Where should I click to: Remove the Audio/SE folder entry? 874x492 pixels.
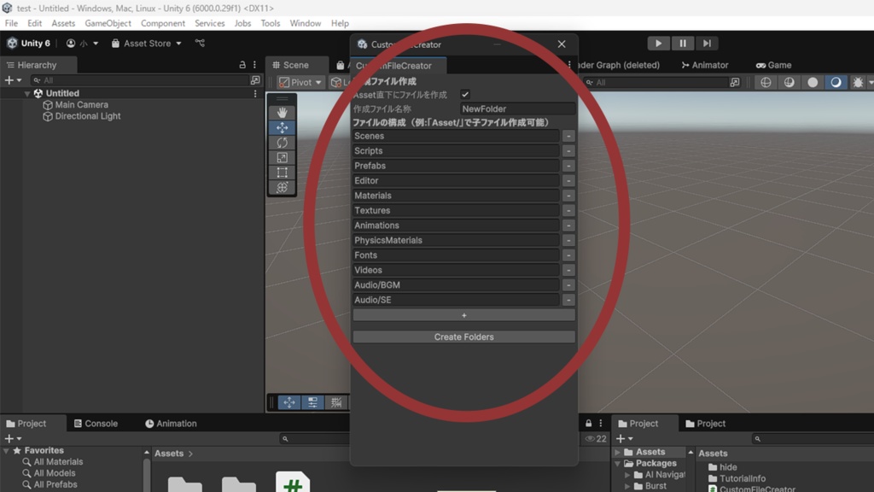(x=568, y=300)
